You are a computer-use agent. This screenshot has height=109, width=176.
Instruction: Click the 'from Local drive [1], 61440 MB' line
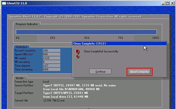pyautogui.click(x=66, y=97)
